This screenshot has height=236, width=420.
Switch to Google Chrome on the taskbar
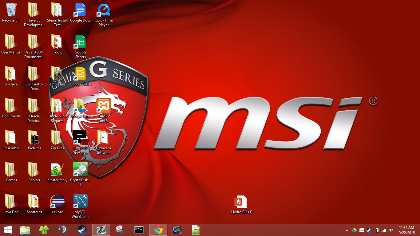click(158, 230)
